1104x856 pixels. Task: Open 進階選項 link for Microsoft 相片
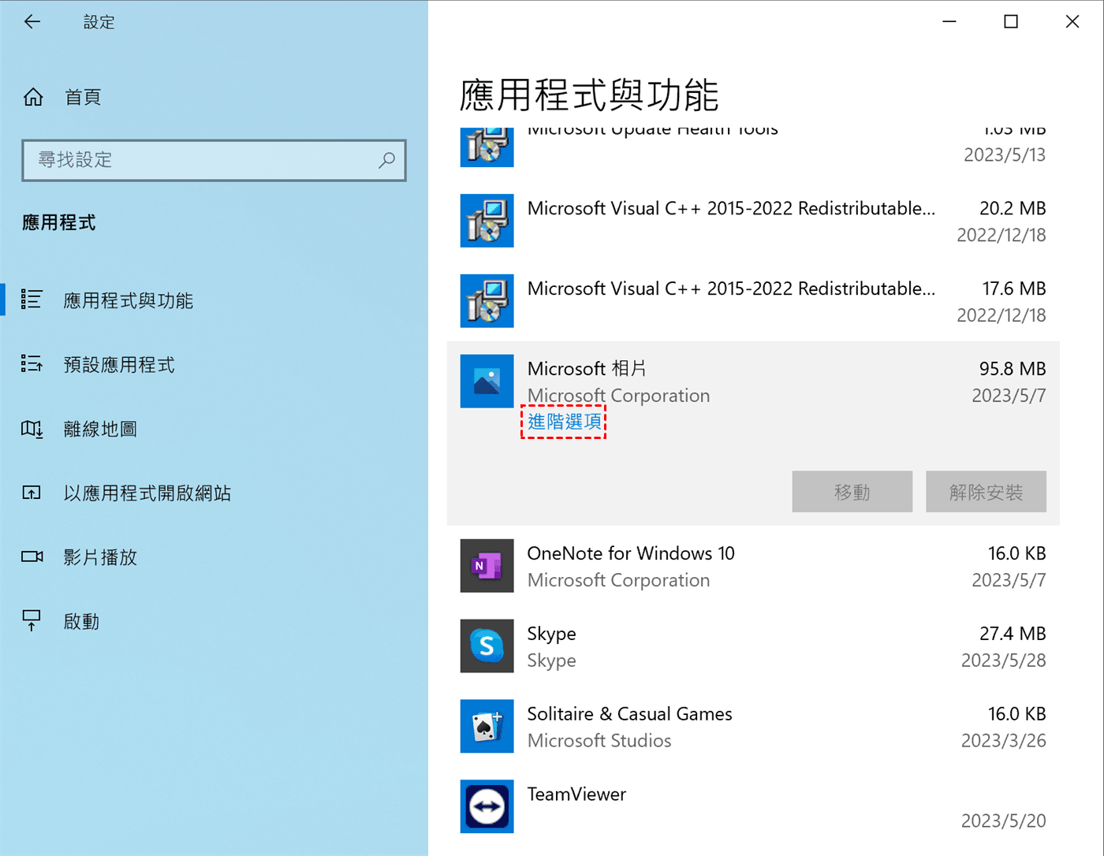(x=564, y=422)
